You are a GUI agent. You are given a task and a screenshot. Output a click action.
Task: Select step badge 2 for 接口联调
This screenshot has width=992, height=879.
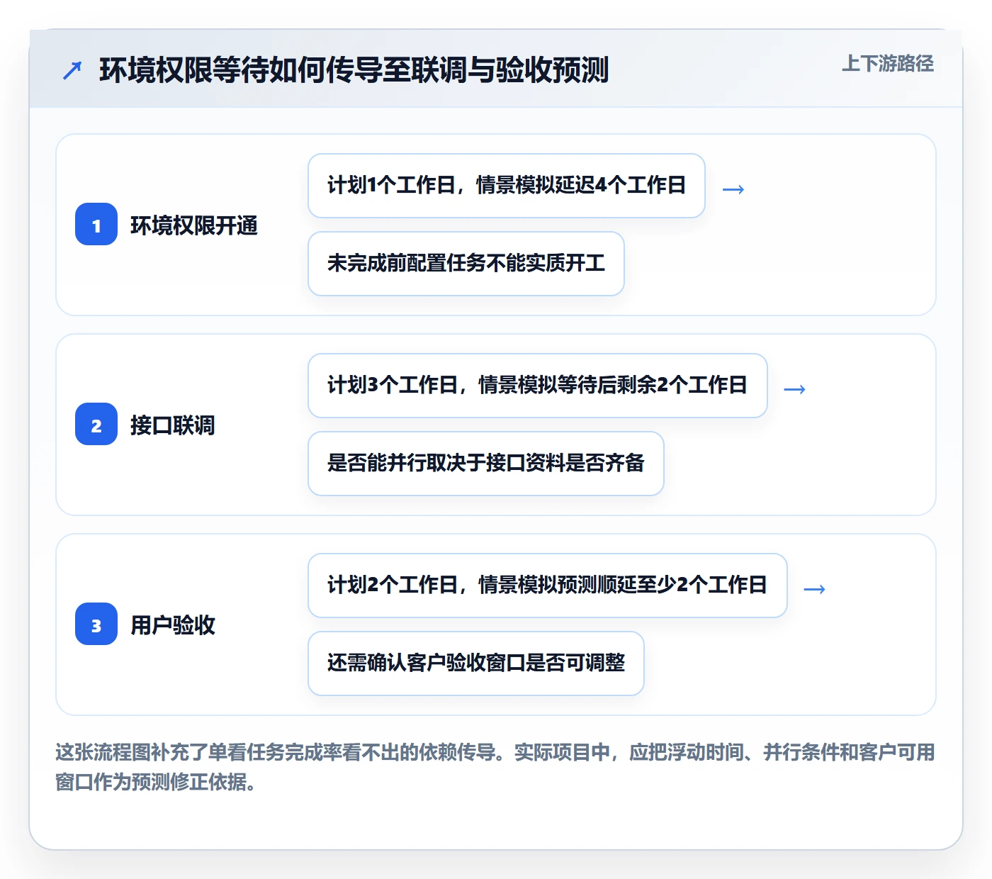point(96,424)
